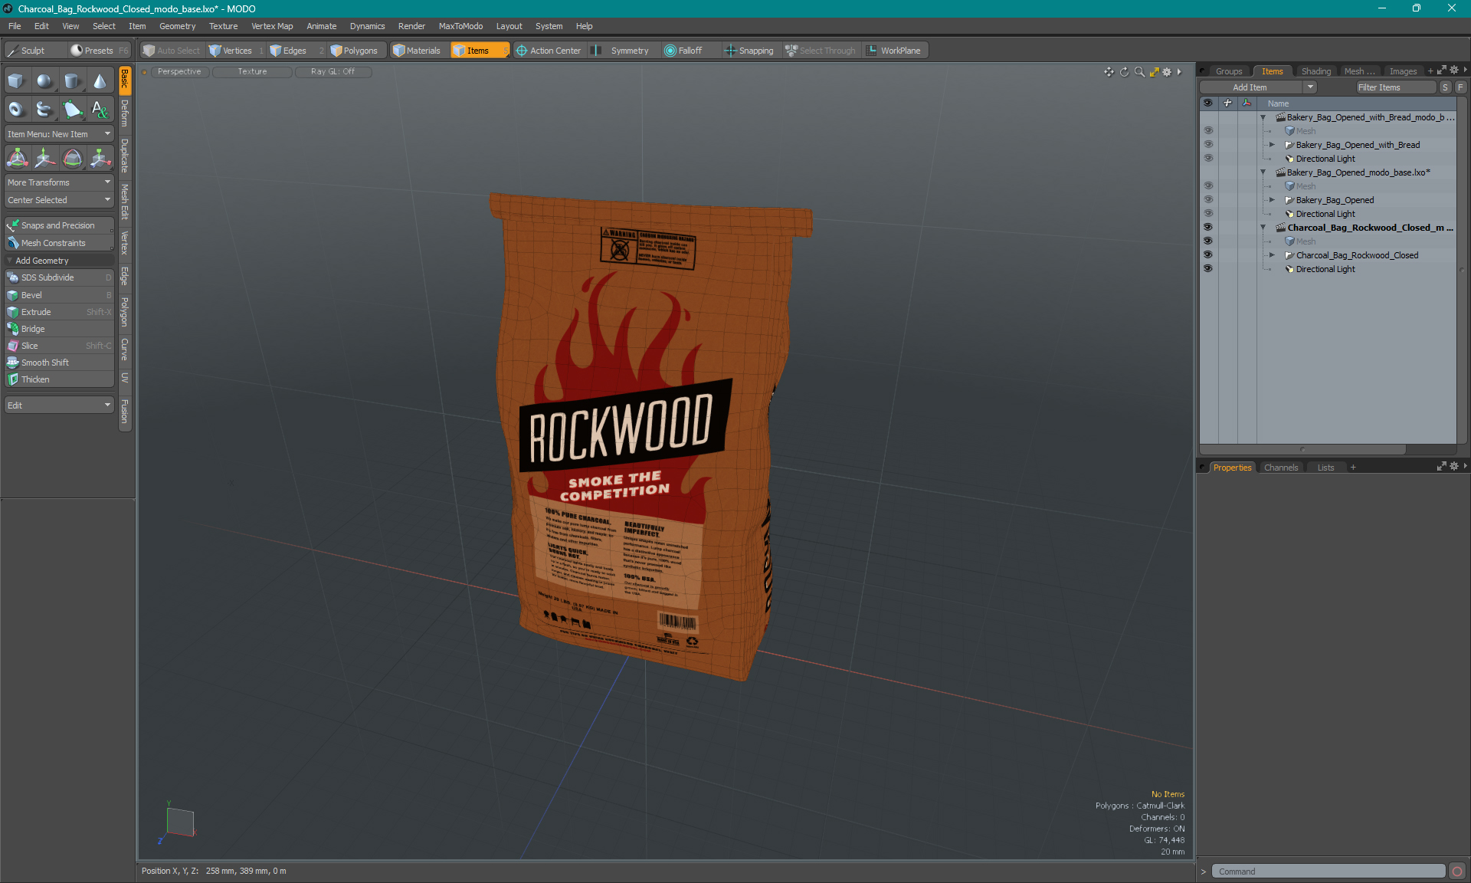Open More Transforms dropdown
Image resolution: width=1471 pixels, height=883 pixels.
pyautogui.click(x=59, y=182)
